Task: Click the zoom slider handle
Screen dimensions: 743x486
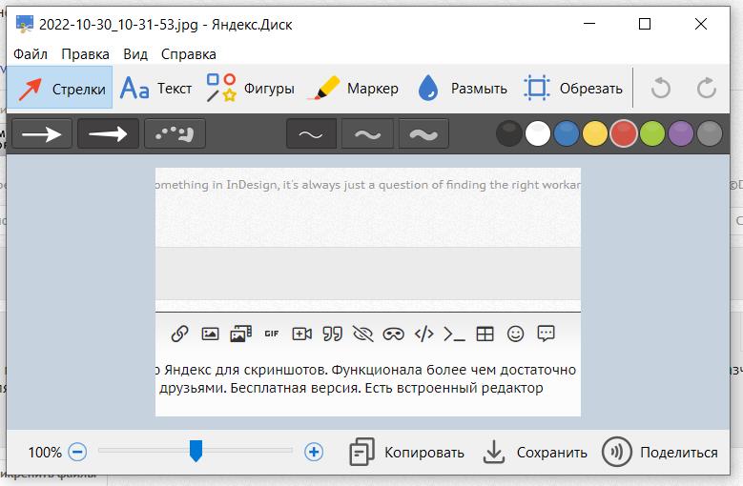Action: pos(196,451)
